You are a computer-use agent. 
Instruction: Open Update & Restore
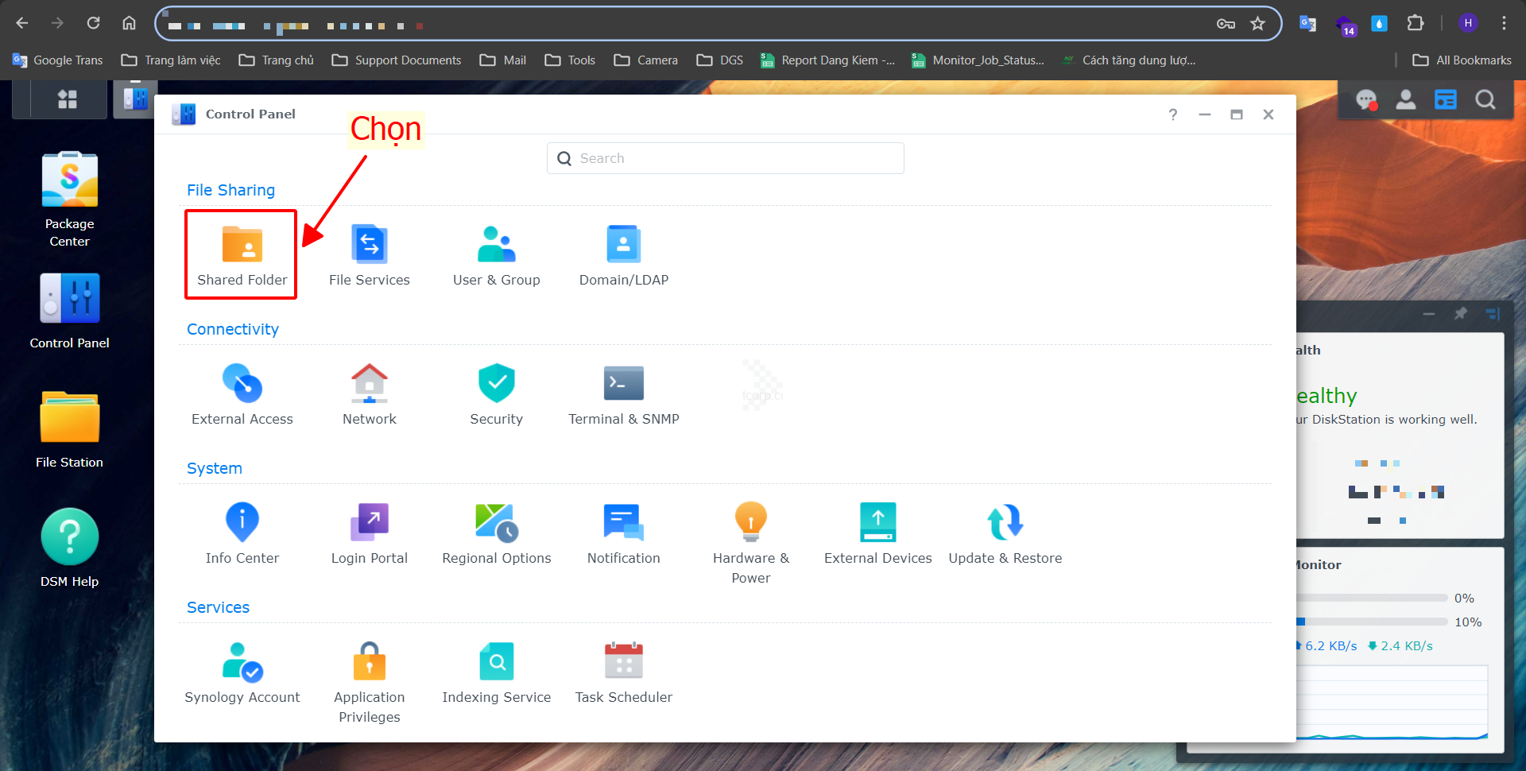coord(1005,533)
